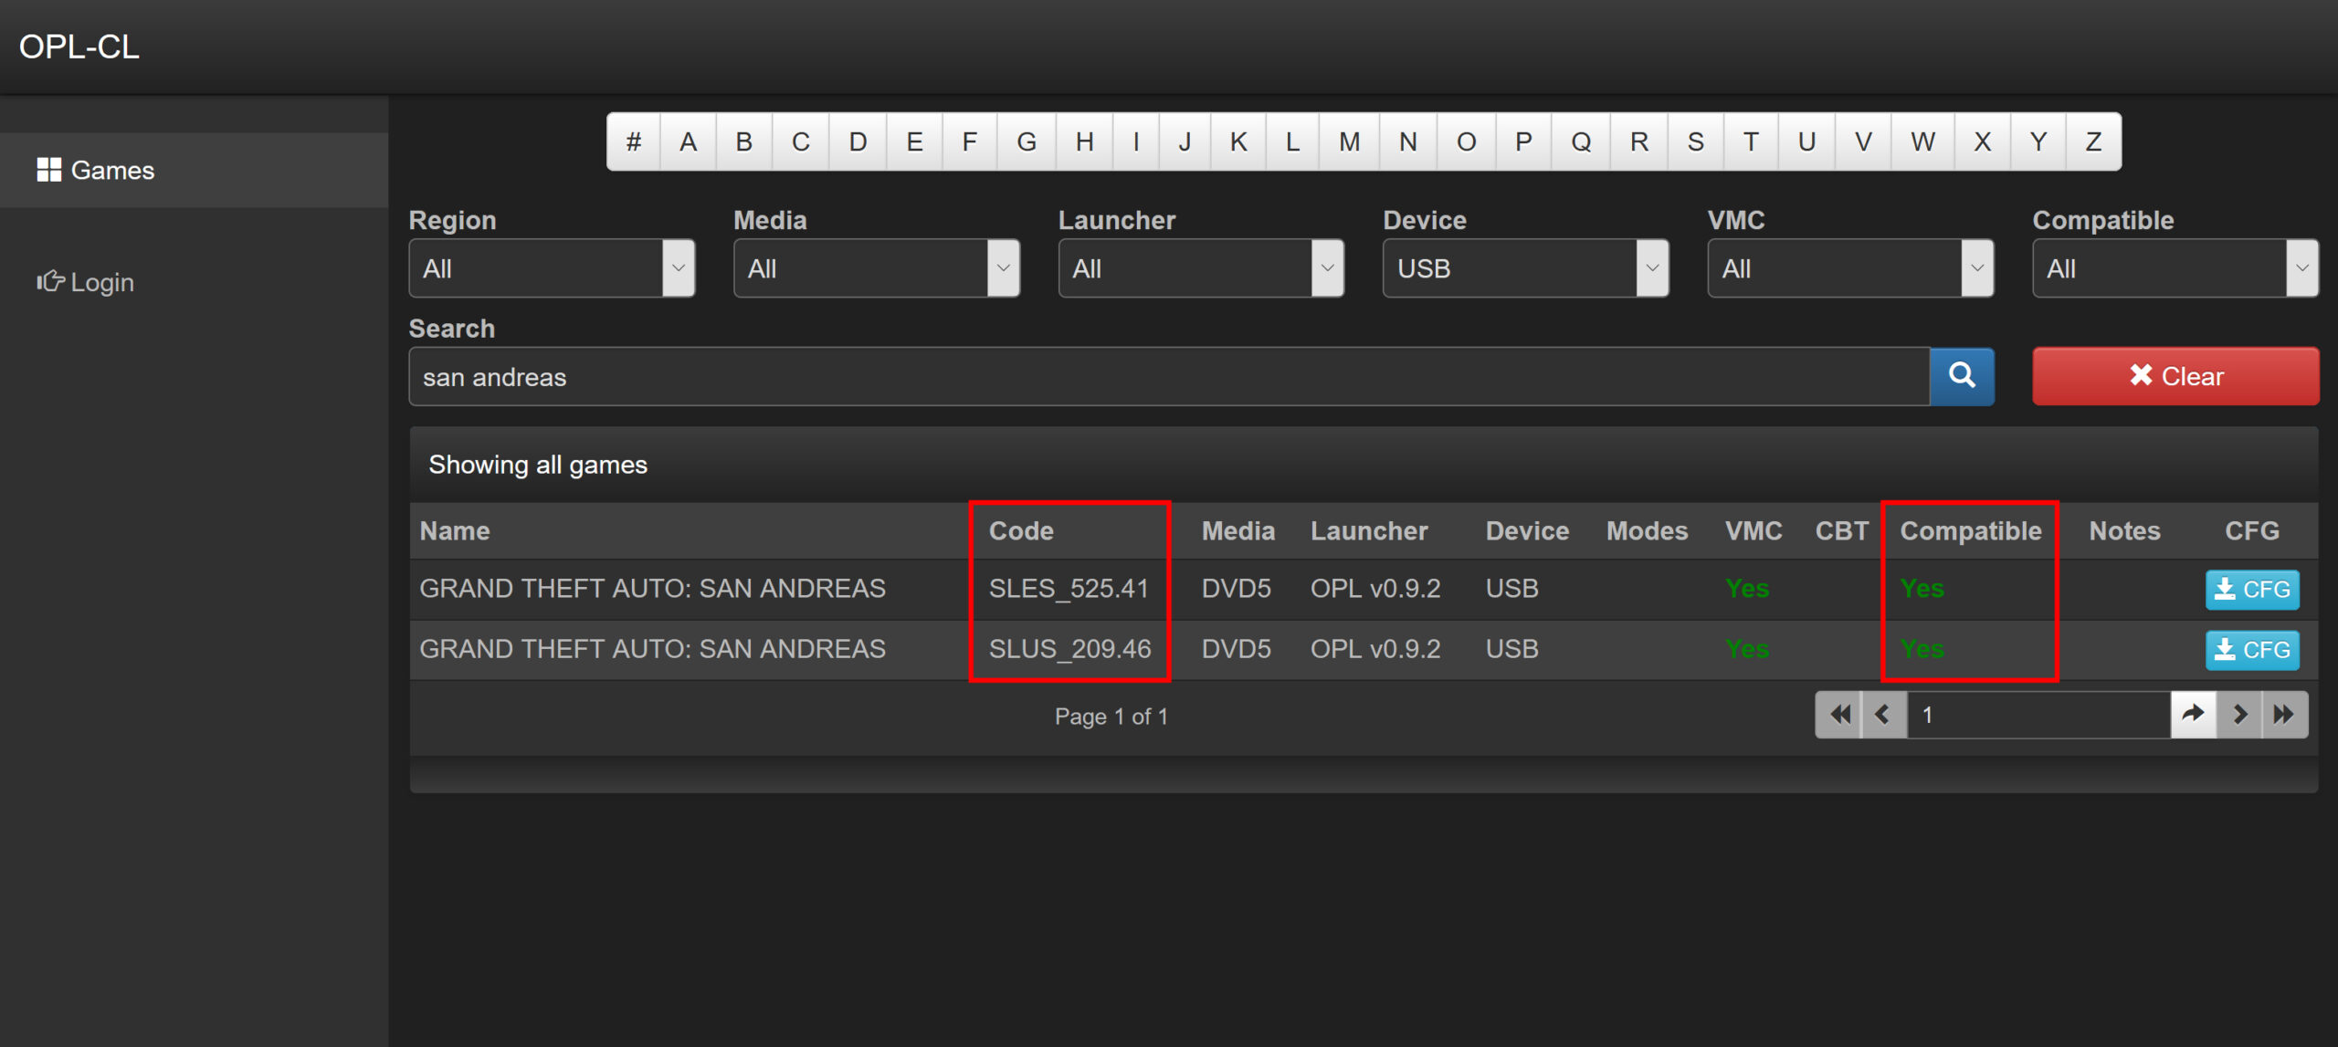Click the SLUS_209.46 game code cell
Viewport: 2338px width, 1047px height.
tap(1069, 649)
